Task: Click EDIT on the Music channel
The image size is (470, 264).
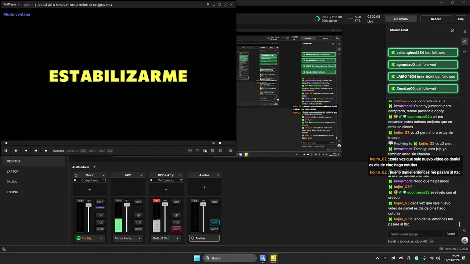Action: coord(100,202)
